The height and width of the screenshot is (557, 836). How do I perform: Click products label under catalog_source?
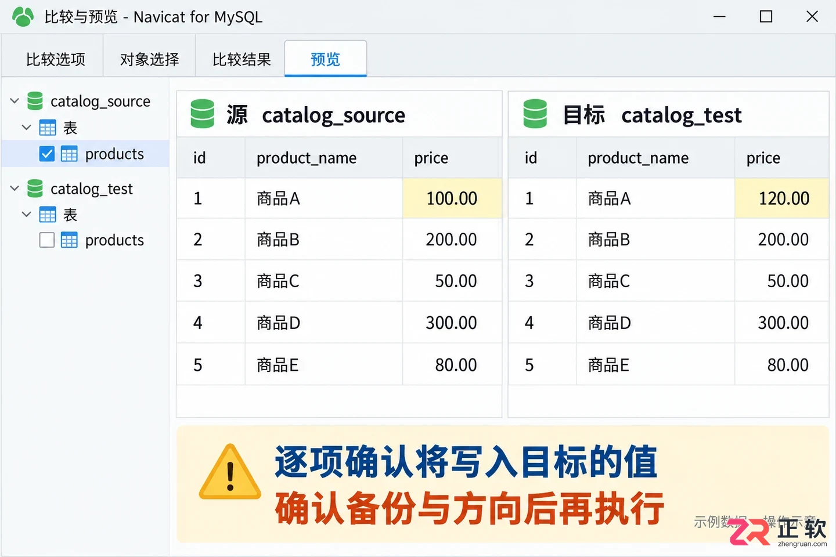114,154
